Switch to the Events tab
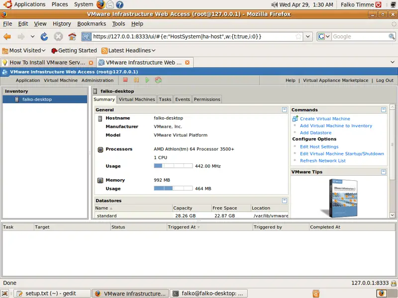This screenshot has height=298, width=398. point(183,99)
